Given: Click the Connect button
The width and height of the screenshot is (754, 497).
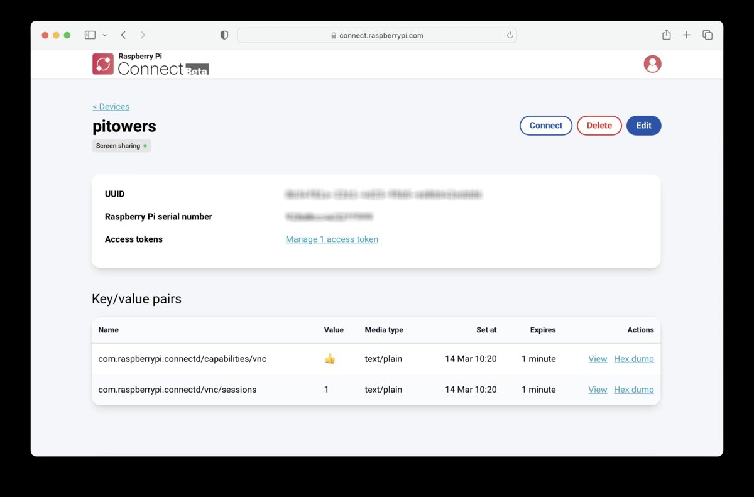Looking at the screenshot, I should (x=546, y=126).
